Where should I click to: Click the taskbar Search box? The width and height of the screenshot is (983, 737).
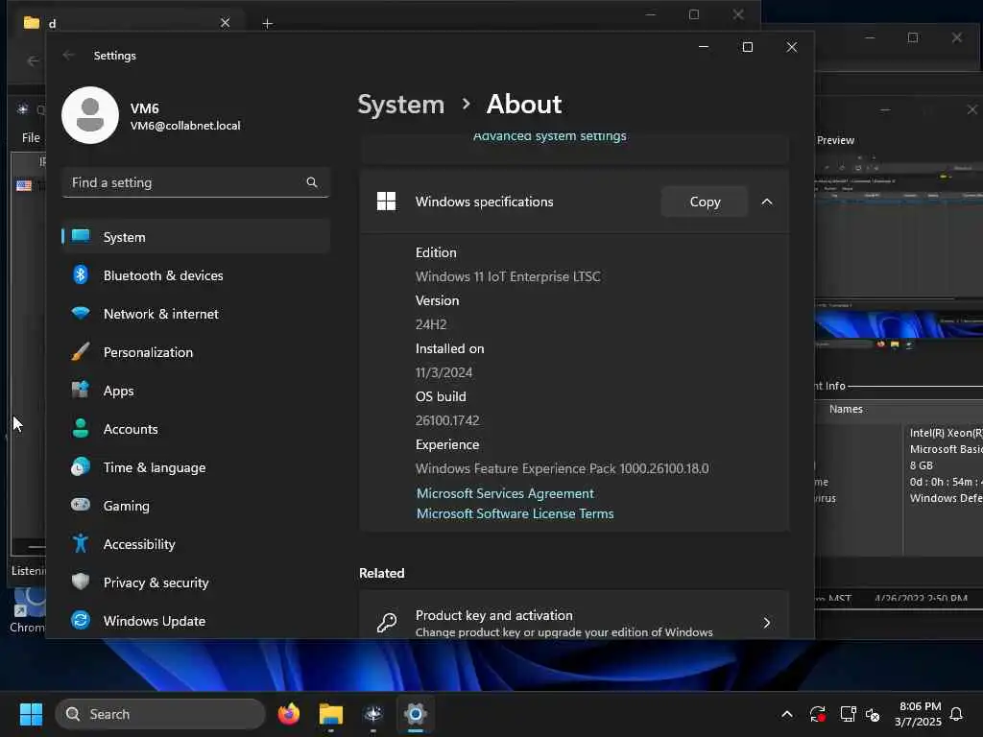tap(160, 714)
